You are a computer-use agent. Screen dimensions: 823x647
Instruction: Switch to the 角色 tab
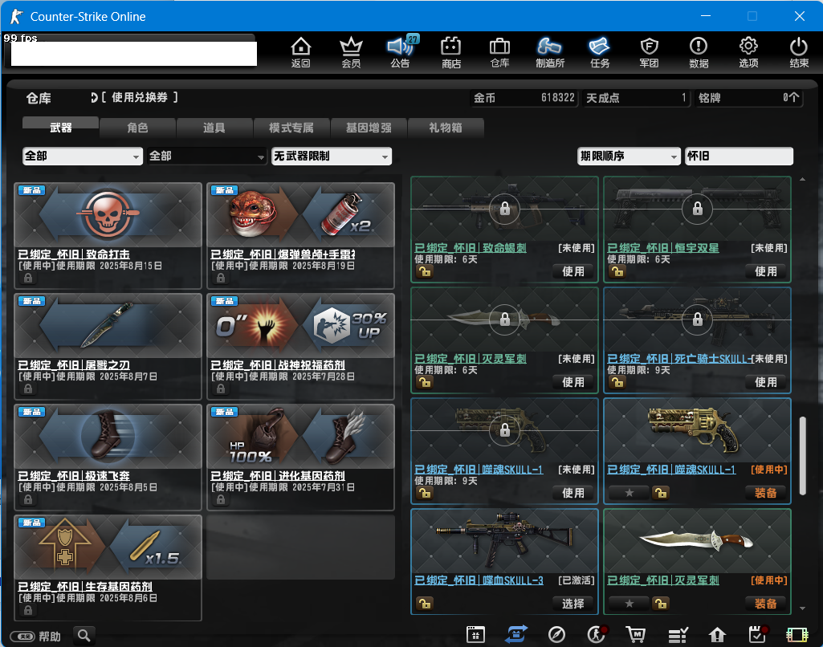pos(137,128)
